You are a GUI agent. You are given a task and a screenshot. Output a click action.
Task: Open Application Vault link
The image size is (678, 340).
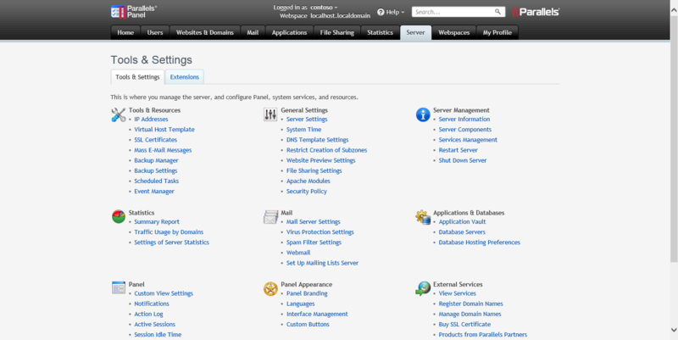tap(462, 221)
